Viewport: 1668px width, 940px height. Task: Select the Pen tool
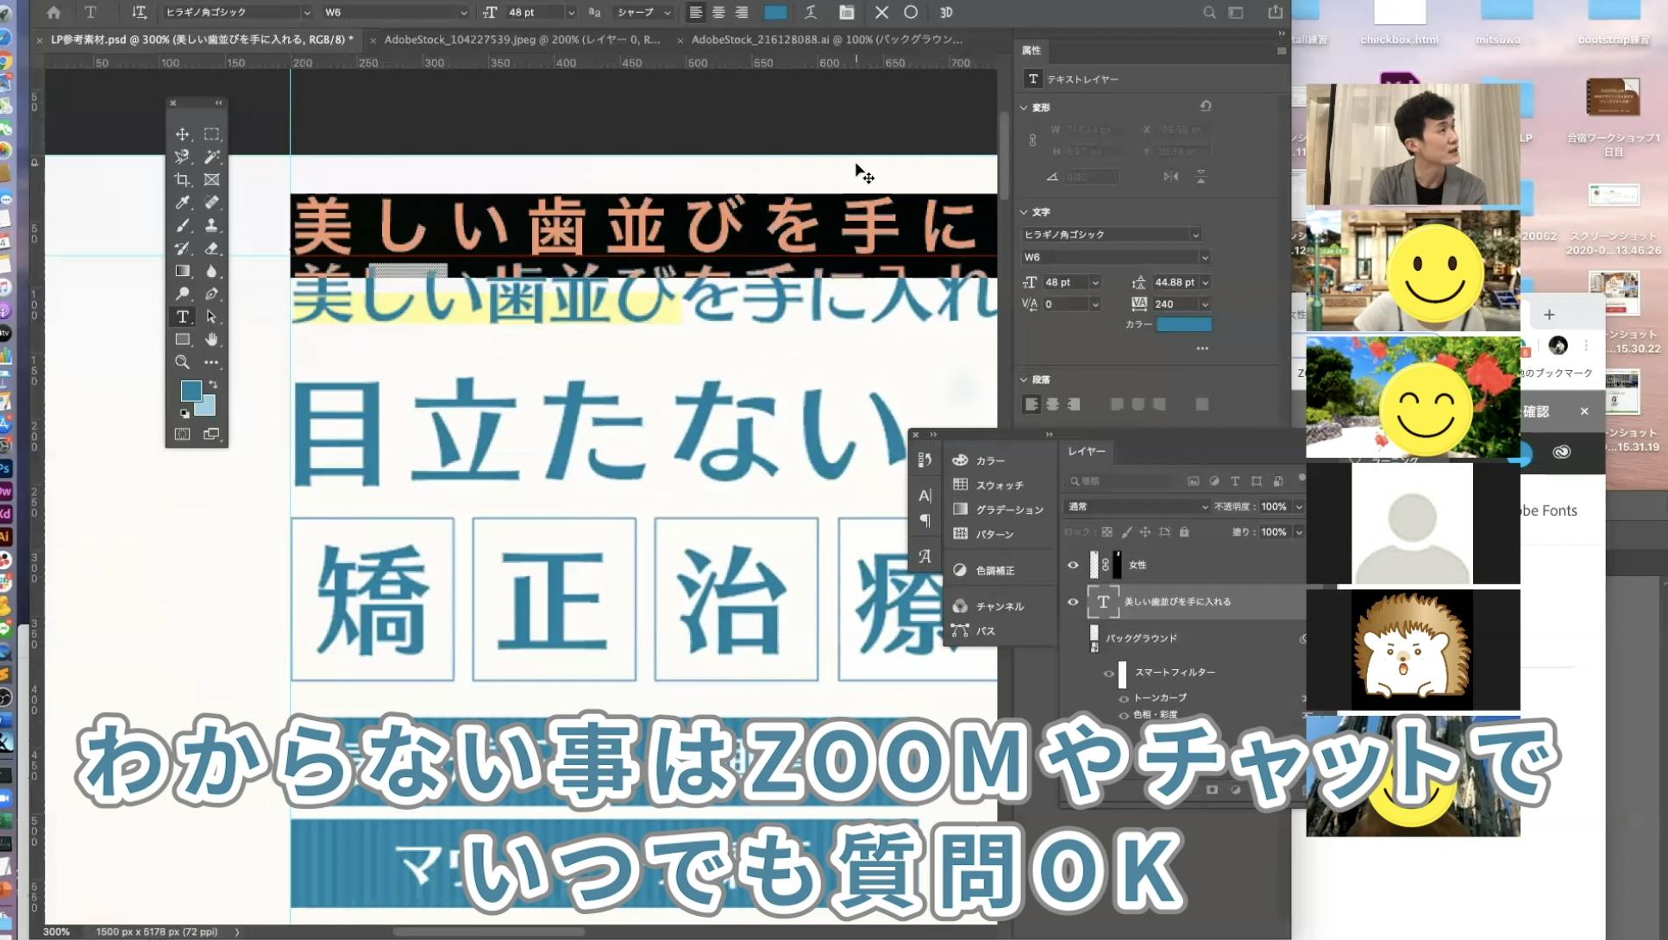pos(211,294)
